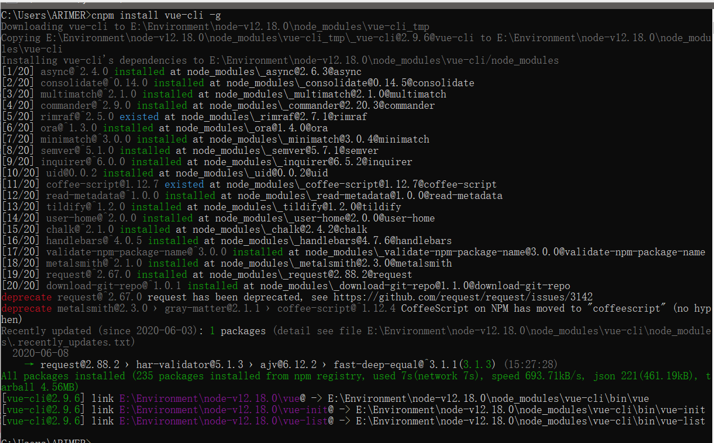Select the '[19/20] request@^2.67.0' line
The width and height of the screenshot is (714, 443).
point(207,274)
